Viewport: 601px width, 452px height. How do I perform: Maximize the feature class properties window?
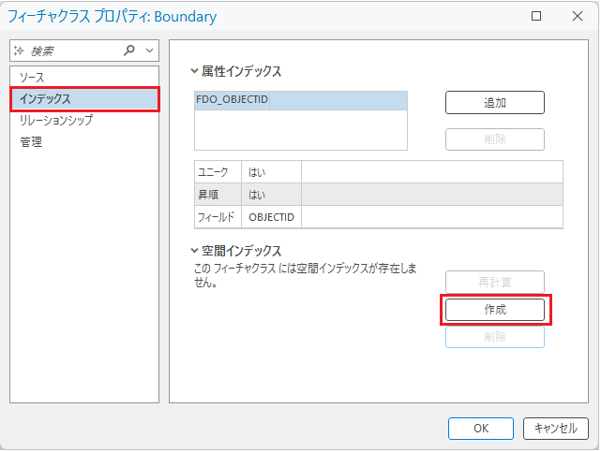(536, 16)
